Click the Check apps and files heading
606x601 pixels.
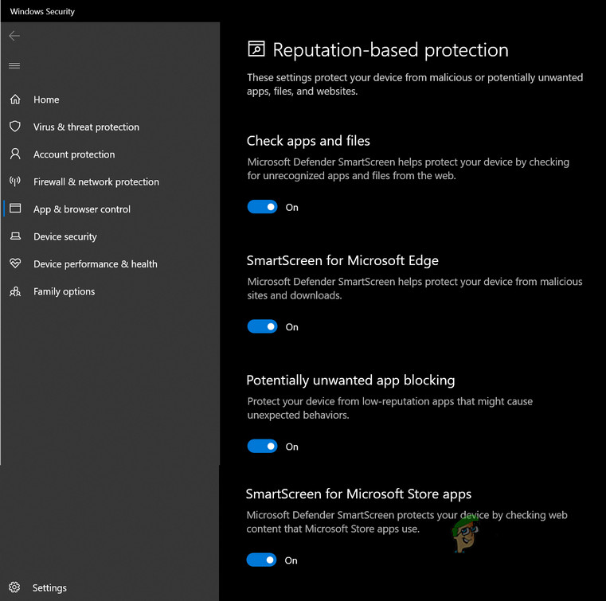[x=308, y=141]
